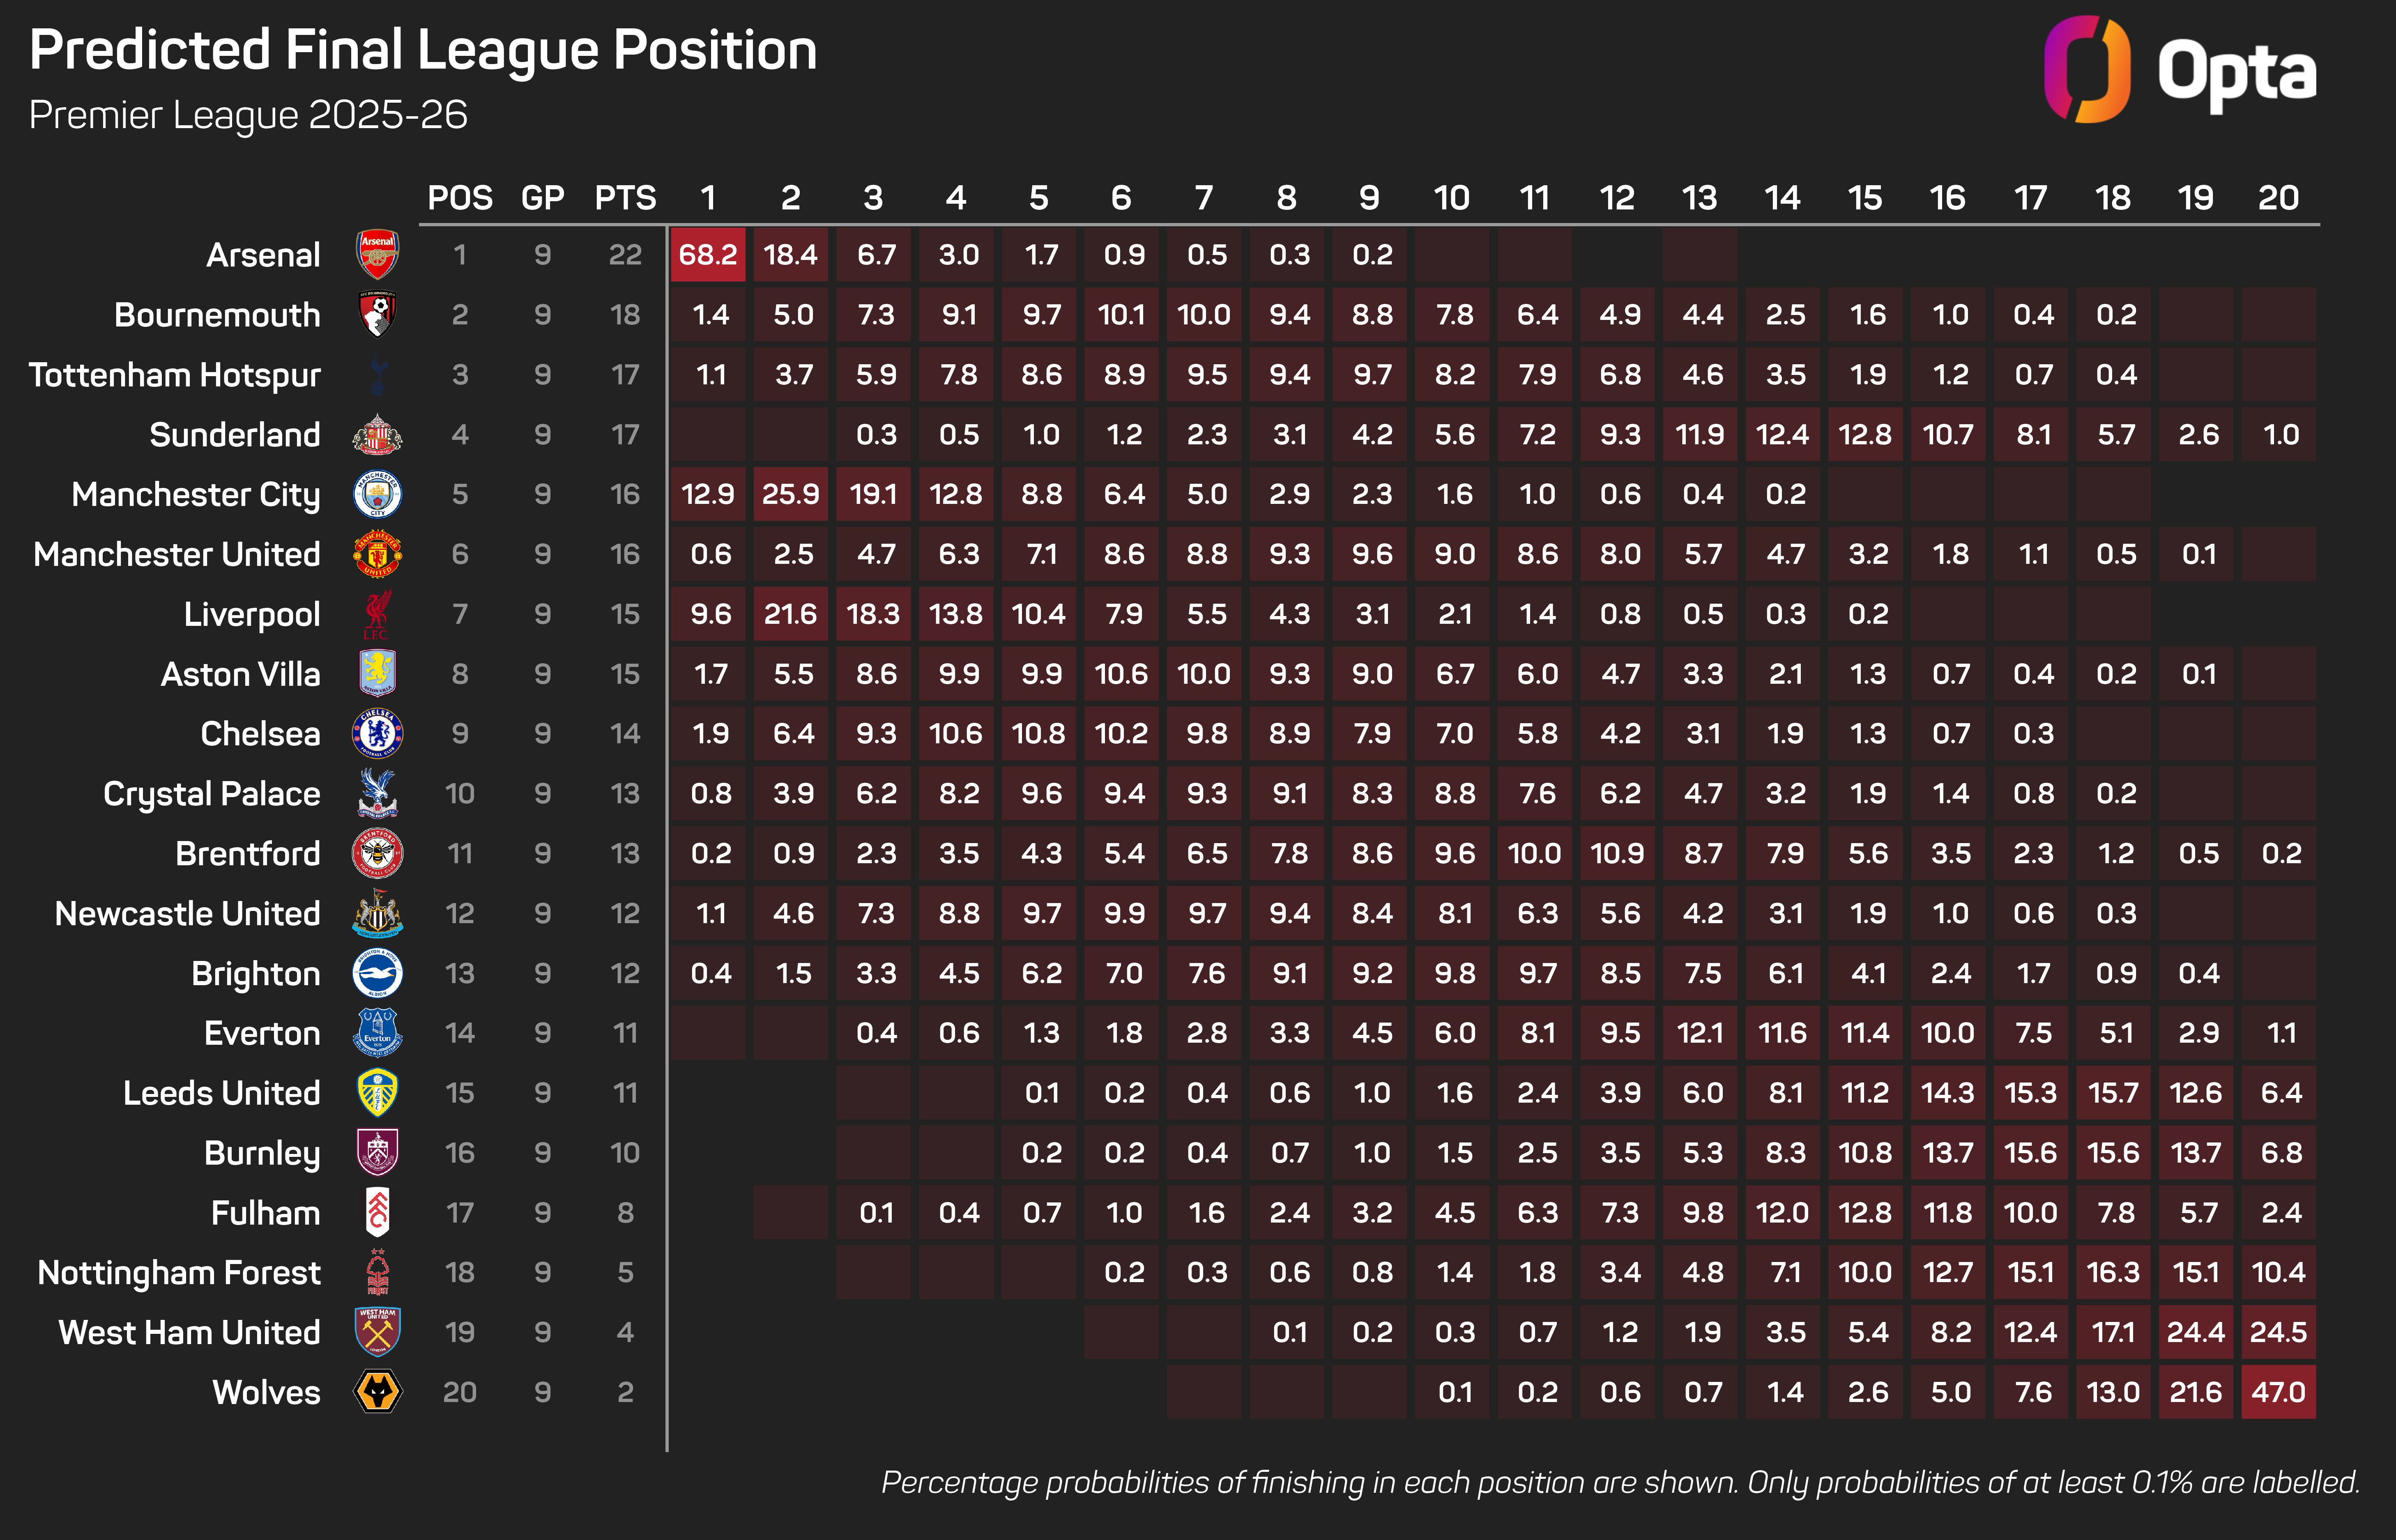Viewport: 2396px width, 1540px height.
Task: Select the Wolves club logo
Action: [x=378, y=1392]
